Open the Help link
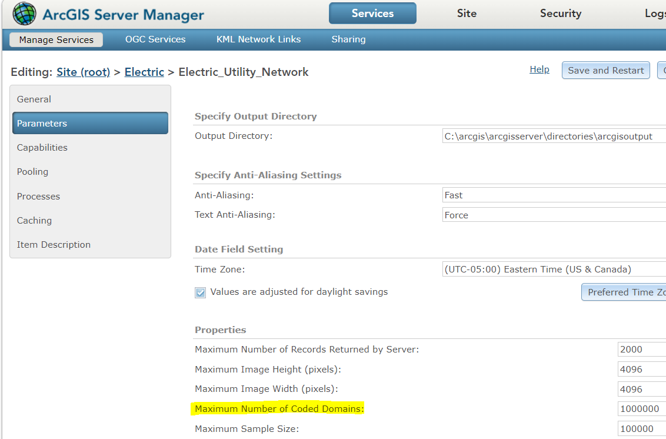This screenshot has height=439, width=666. click(539, 69)
